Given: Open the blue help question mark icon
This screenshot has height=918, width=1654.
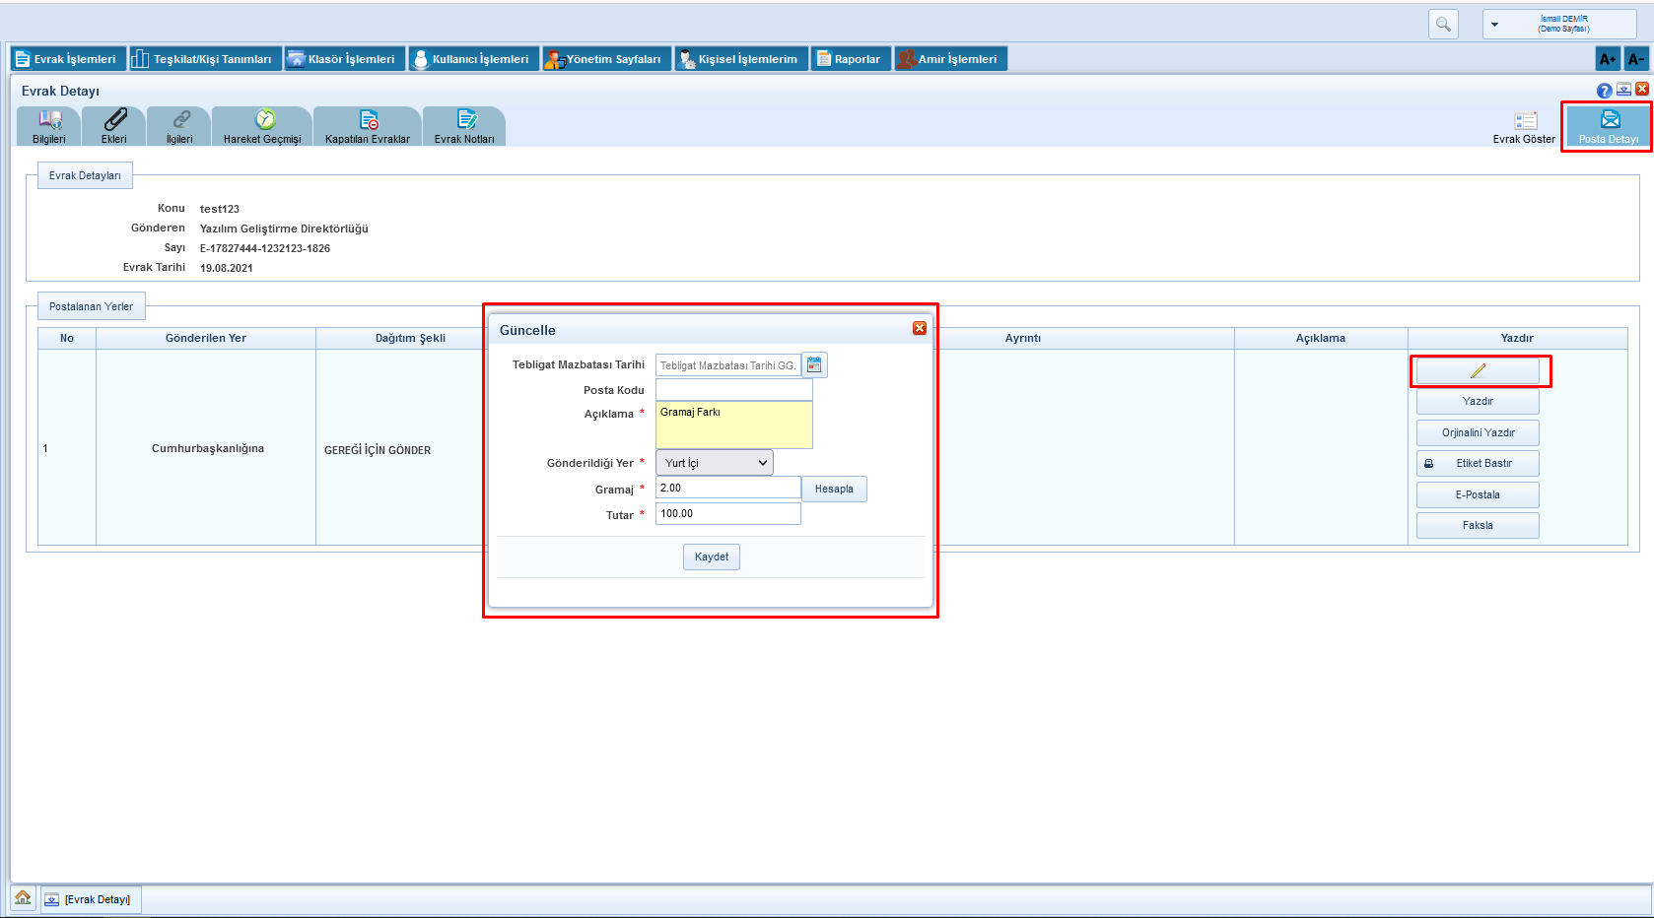Looking at the screenshot, I should point(1605,91).
